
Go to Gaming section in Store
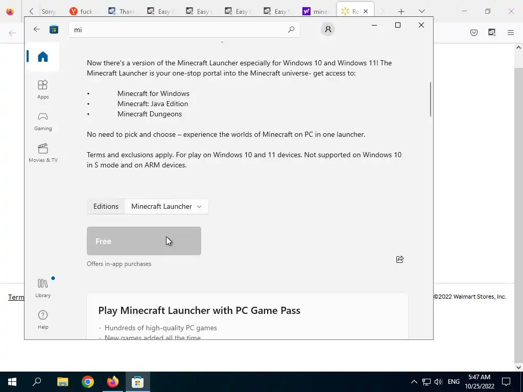43,121
